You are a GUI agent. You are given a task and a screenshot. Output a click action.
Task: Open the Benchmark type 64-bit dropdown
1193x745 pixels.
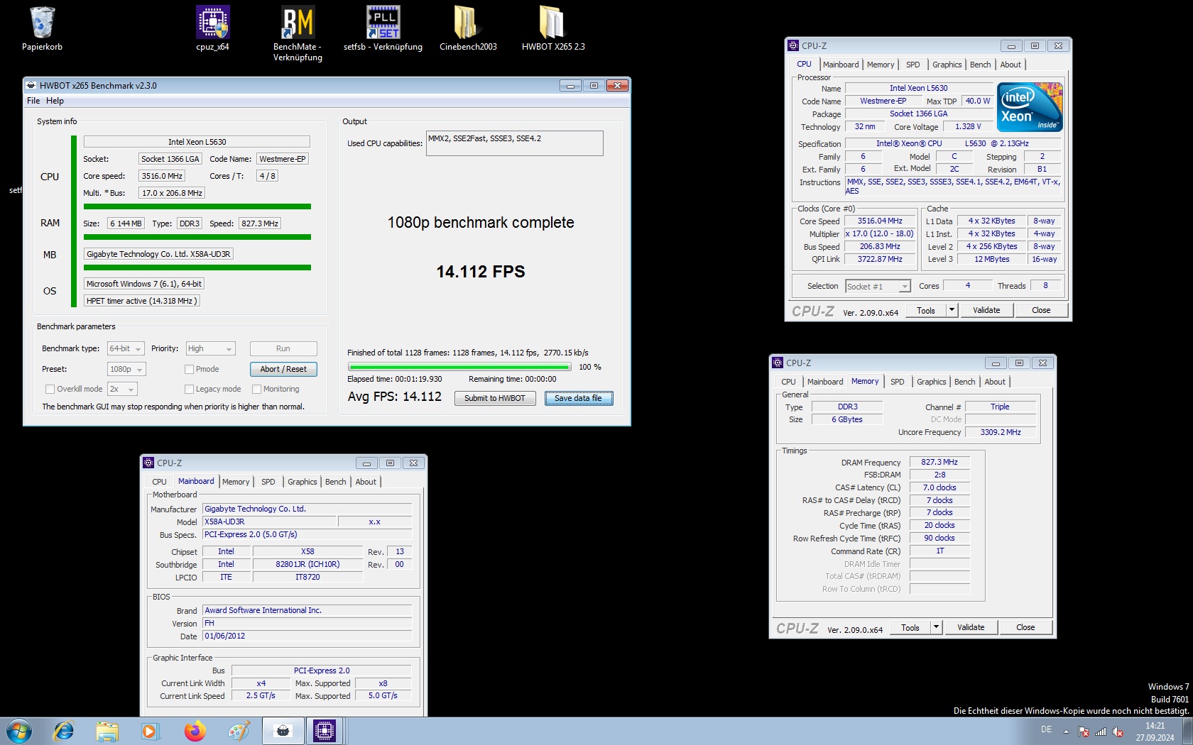click(x=126, y=348)
